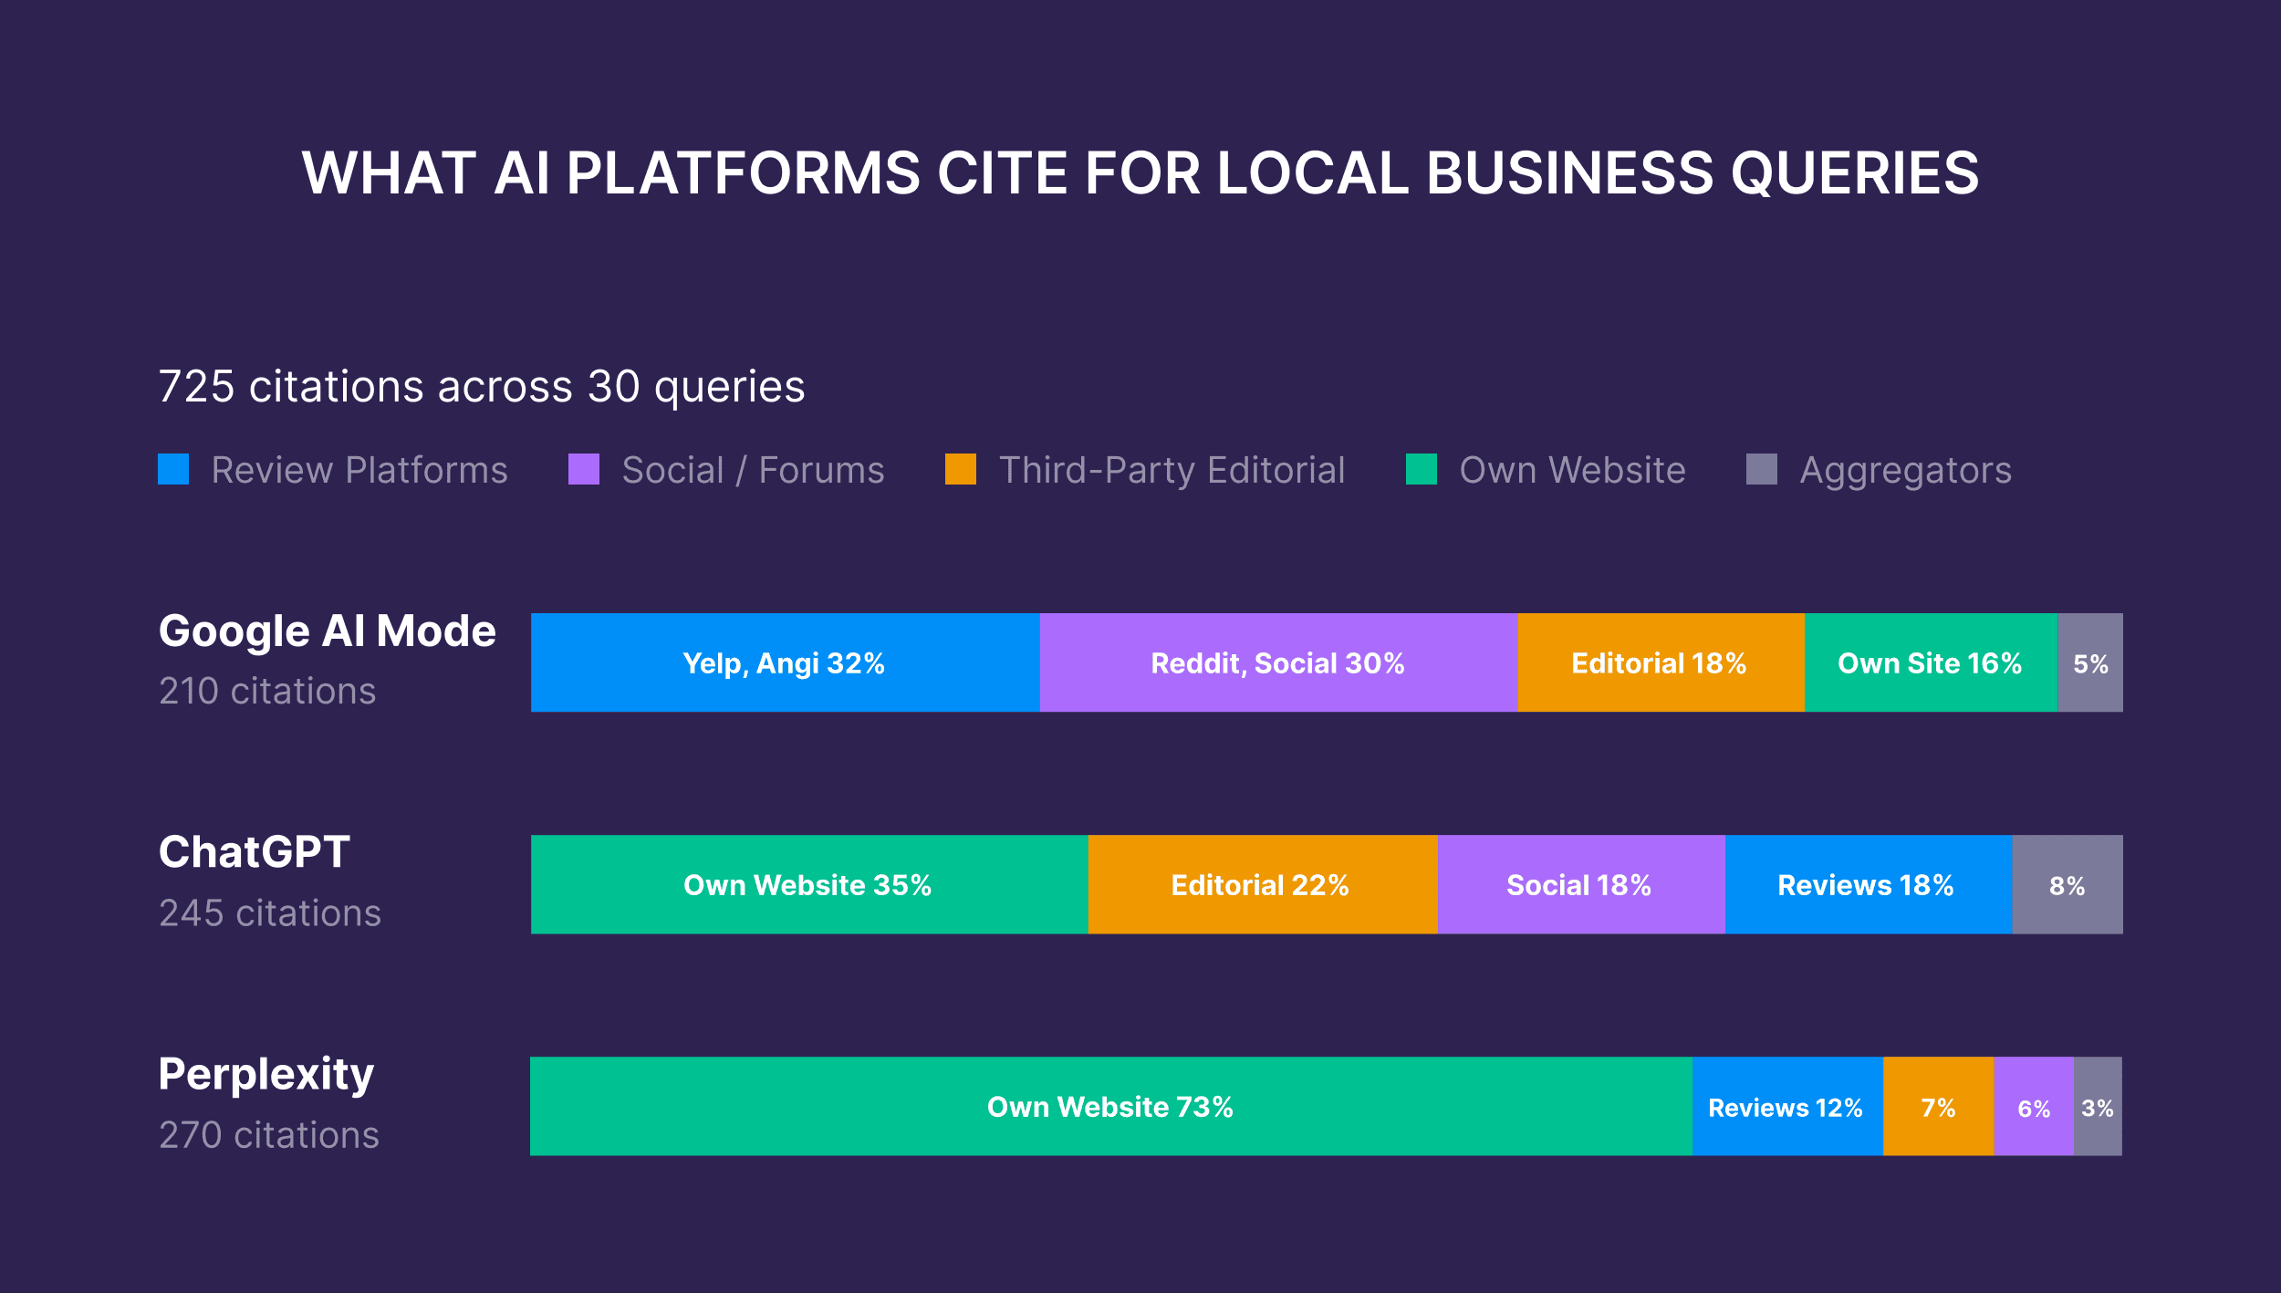Screen dimensions: 2281x1293
Task: Click the chart title text
Action: (x=1140, y=172)
